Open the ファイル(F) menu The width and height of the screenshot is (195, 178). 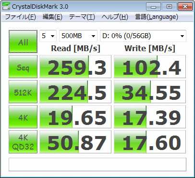tap(20, 17)
